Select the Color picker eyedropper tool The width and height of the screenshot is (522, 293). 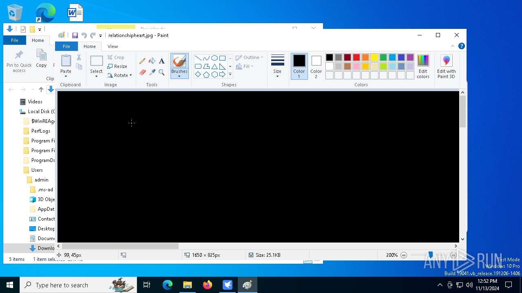[x=152, y=72]
